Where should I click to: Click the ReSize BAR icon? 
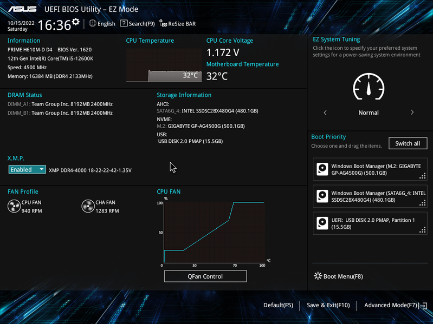tap(163, 23)
